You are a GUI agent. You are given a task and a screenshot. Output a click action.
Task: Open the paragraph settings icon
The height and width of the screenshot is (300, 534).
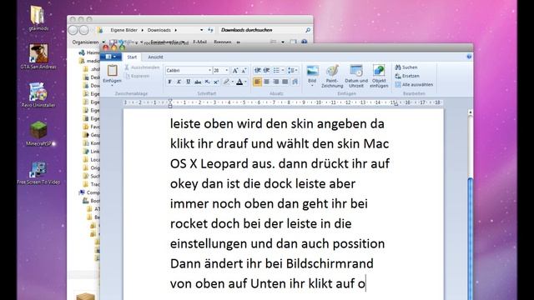[295, 82]
